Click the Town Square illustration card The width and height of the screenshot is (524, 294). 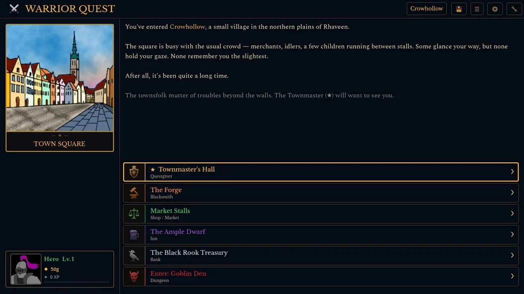tap(60, 88)
